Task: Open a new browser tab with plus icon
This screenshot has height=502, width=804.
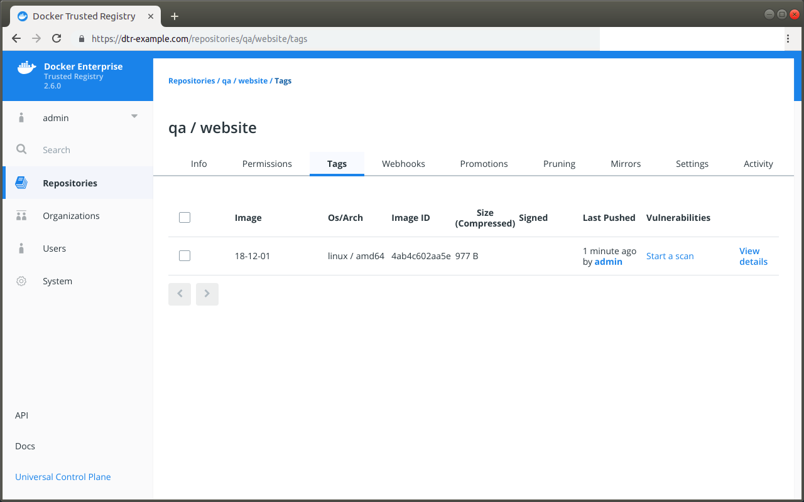Action: pyautogui.click(x=175, y=16)
